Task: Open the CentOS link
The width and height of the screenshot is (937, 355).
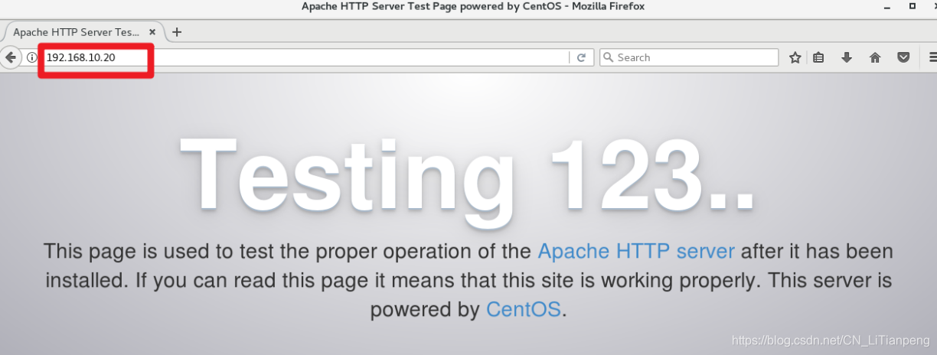Action: pyautogui.click(x=524, y=309)
